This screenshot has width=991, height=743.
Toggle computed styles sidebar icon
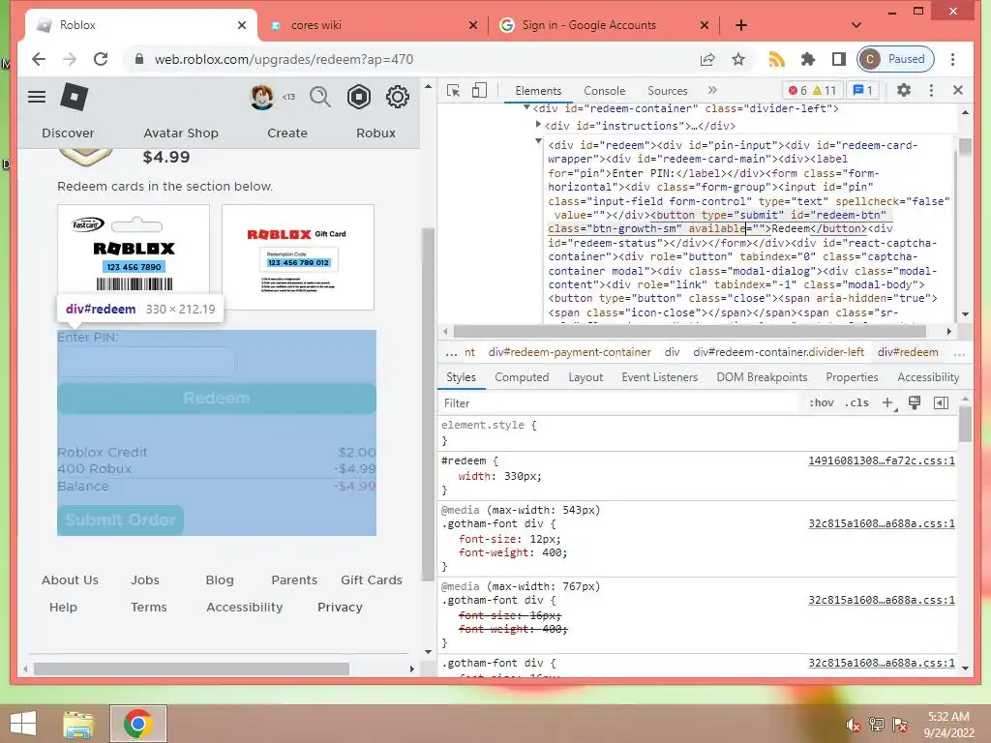coord(941,403)
